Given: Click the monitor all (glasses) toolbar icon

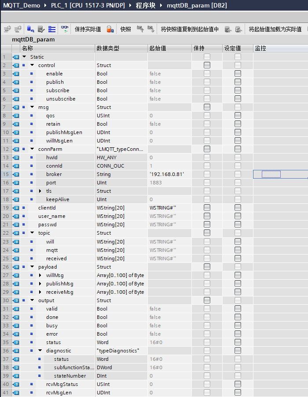Looking at the screenshot, I should 65,29.
